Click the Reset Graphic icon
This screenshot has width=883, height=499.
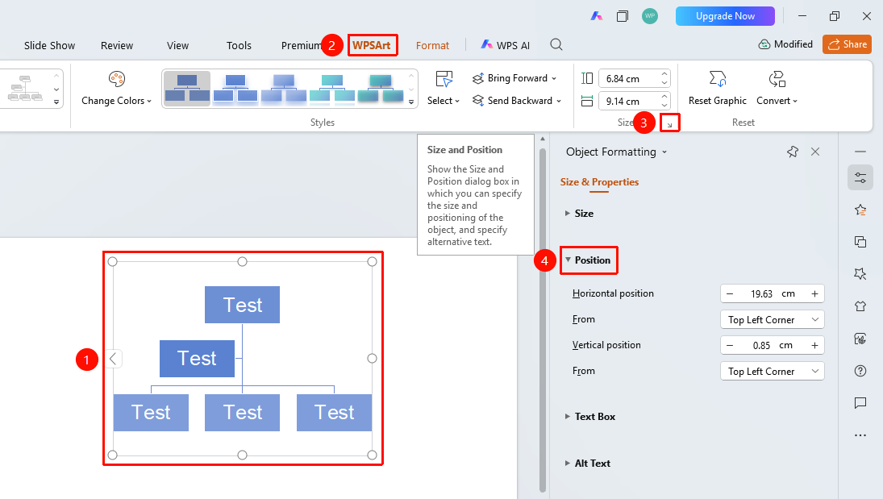pos(718,80)
